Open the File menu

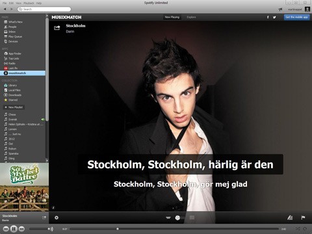pos(5,3)
